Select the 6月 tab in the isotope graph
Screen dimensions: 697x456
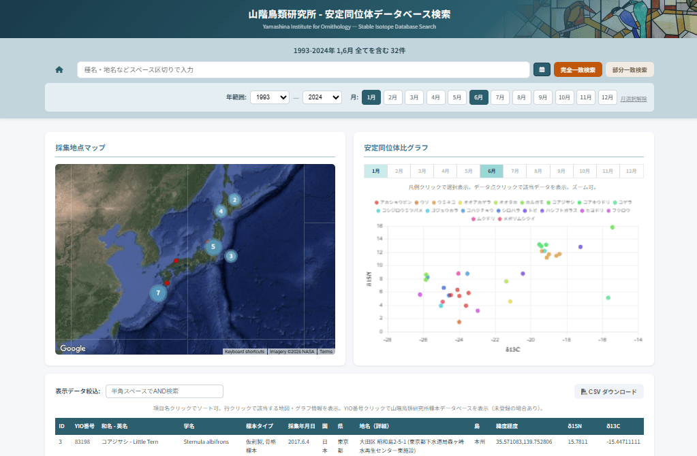[x=492, y=171]
